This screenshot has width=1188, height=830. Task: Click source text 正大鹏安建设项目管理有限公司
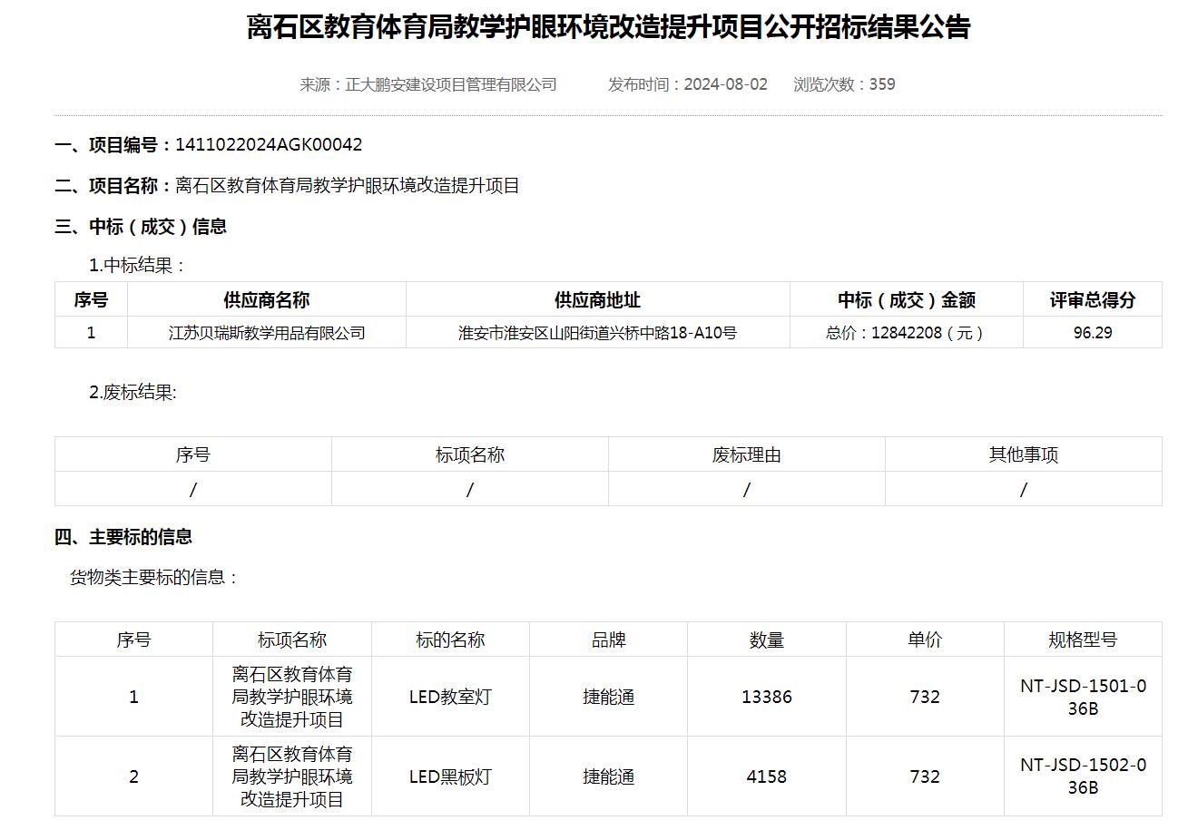tap(451, 84)
